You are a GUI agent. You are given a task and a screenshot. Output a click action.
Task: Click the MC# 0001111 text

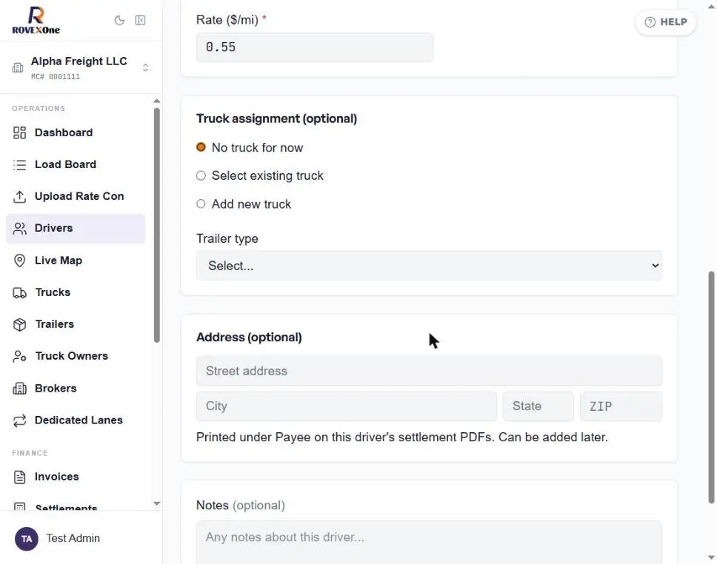click(x=56, y=77)
